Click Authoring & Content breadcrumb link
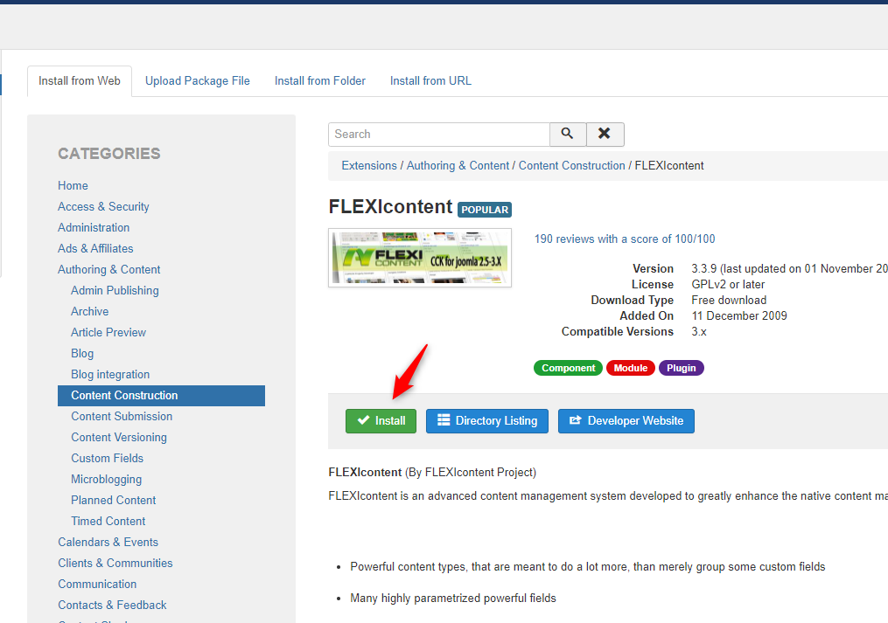This screenshot has width=888, height=623. pyautogui.click(x=458, y=166)
